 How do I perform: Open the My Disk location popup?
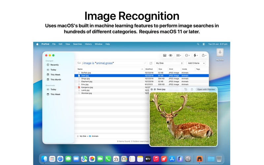169,63
